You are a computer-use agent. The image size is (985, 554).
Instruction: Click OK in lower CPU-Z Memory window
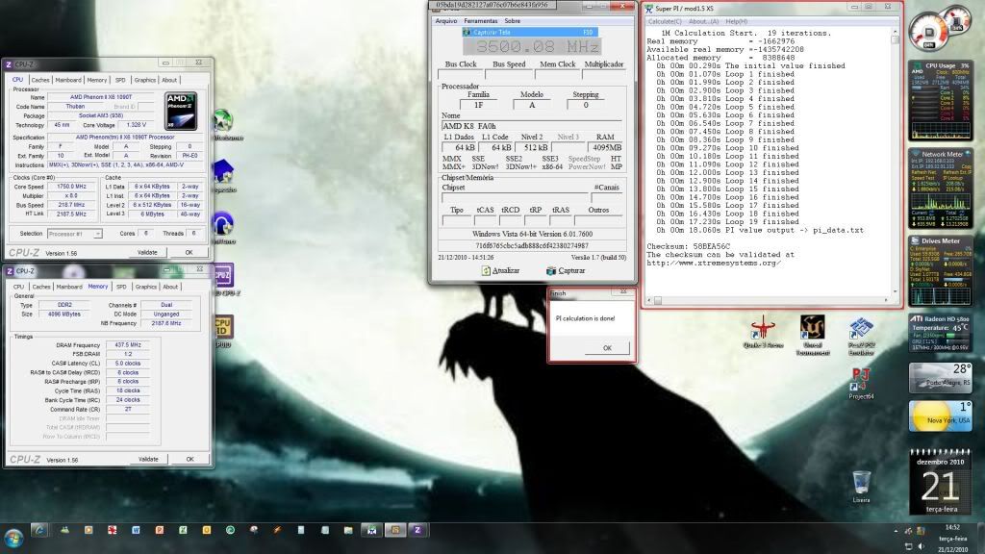click(x=189, y=459)
